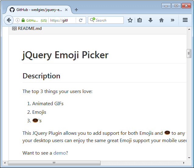This screenshot has width=194, height=168.
Task: Close the GitHub wedgies/jquery tab
Action: pos(66,10)
